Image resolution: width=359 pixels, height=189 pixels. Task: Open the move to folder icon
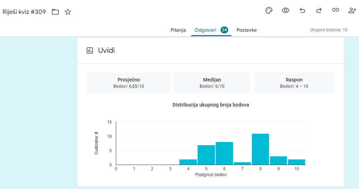point(55,12)
